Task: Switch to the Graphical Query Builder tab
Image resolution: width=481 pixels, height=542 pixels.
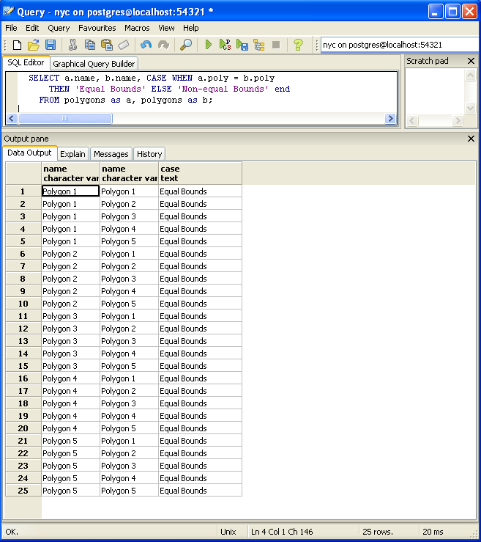Action: tap(94, 64)
